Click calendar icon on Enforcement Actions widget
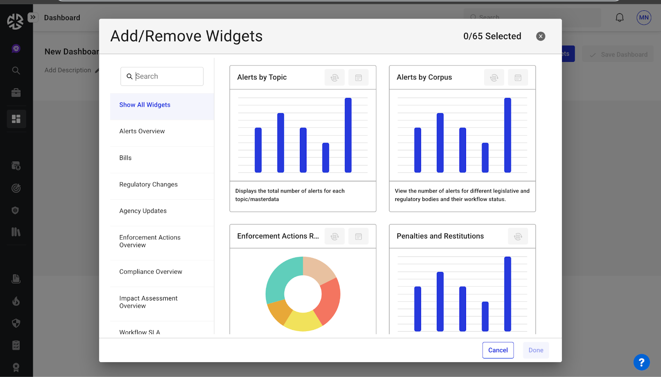661x377 pixels. [x=358, y=236]
